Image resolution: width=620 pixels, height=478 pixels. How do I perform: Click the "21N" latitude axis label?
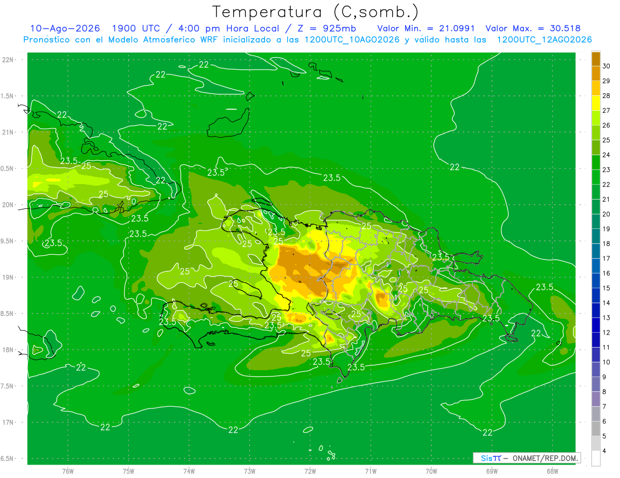click(8, 133)
